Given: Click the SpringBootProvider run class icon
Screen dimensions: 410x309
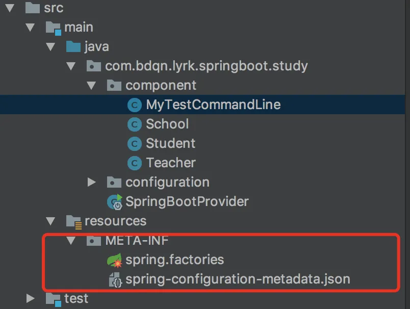Looking at the screenshot, I should (115, 201).
